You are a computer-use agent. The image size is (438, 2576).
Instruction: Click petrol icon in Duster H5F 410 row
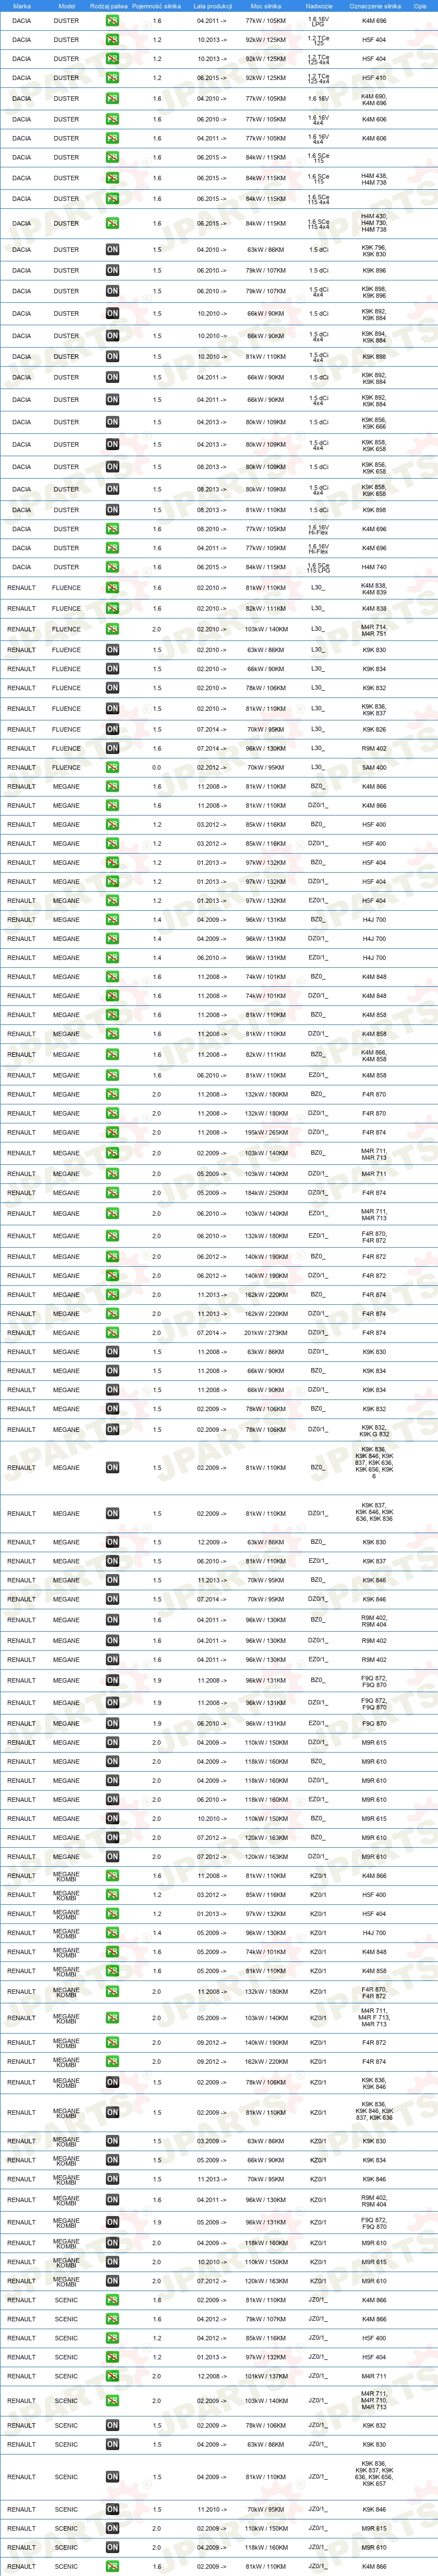coord(112,77)
